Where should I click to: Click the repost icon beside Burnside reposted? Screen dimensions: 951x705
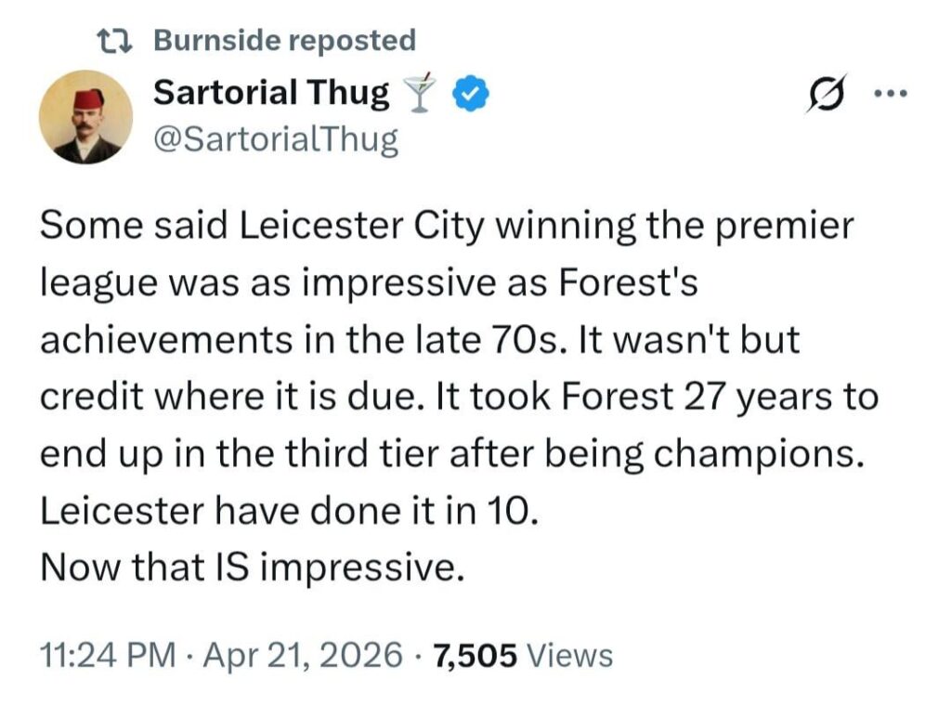[x=113, y=40]
